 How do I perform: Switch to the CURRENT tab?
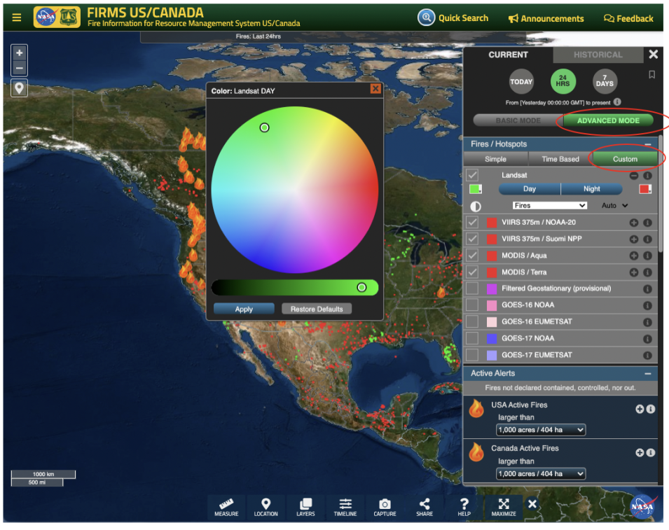coord(508,55)
